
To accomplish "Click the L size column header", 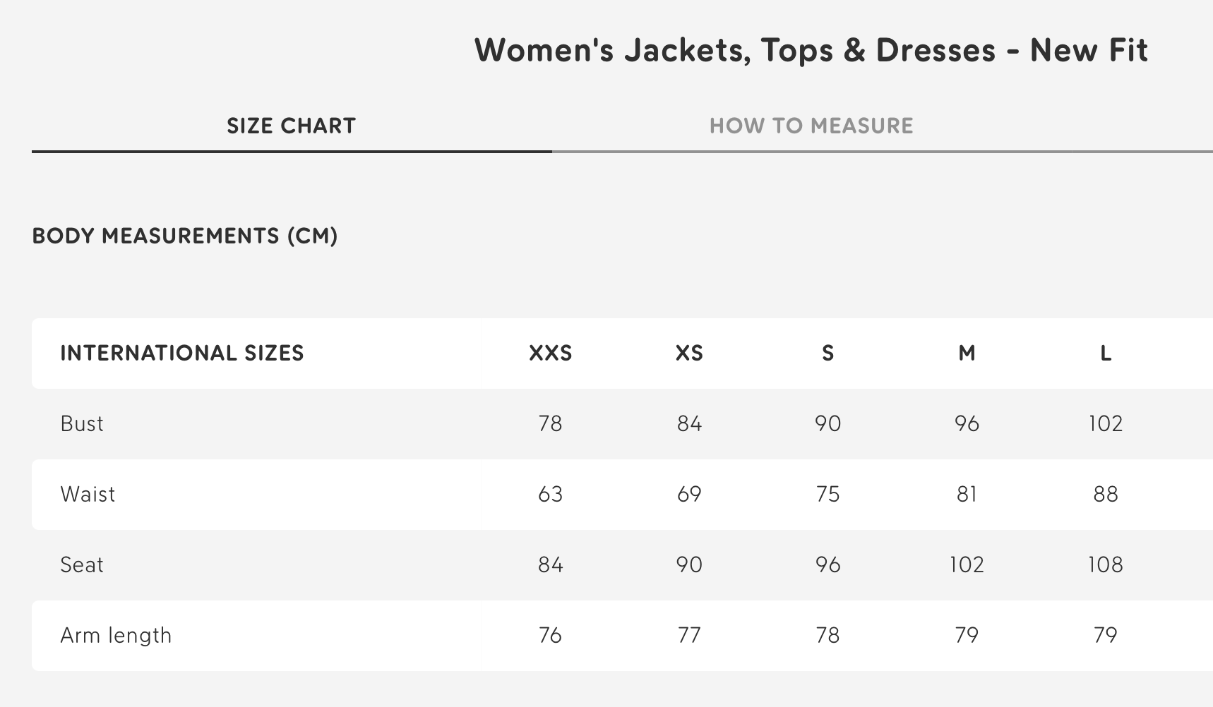I will (1106, 353).
